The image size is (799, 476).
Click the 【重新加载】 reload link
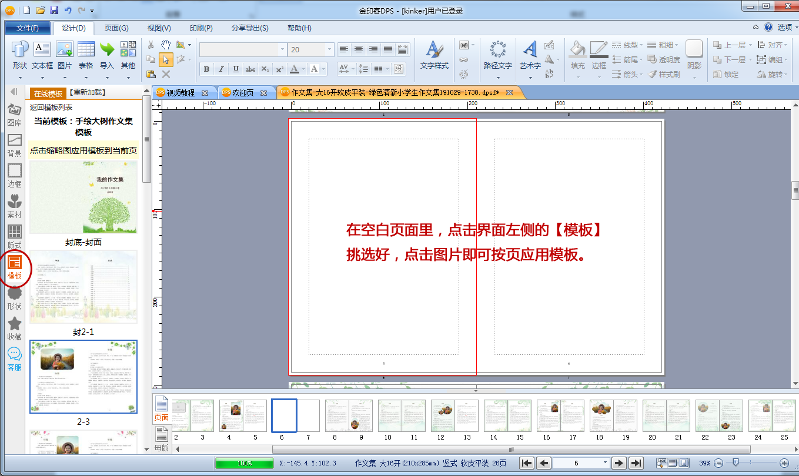coord(88,93)
